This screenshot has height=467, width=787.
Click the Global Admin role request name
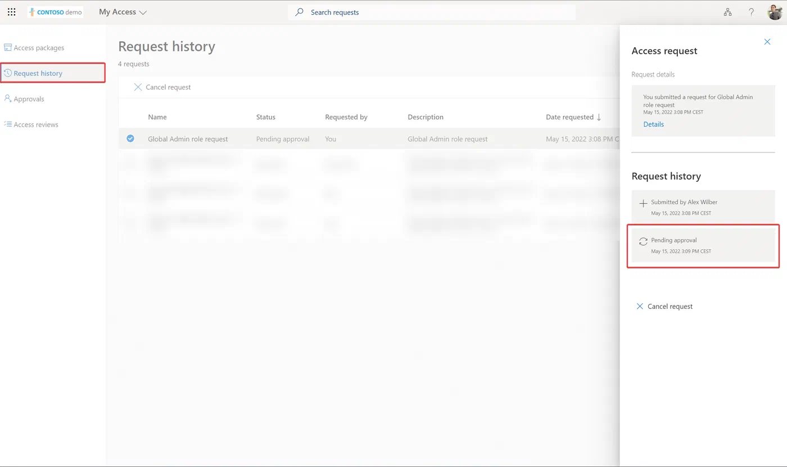pyautogui.click(x=188, y=139)
